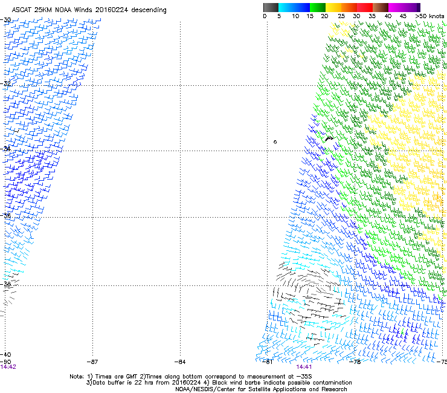This screenshot has width=447, height=393.
Task: Click the cyan-blue 5-15 knot color band
Action: point(294,7)
